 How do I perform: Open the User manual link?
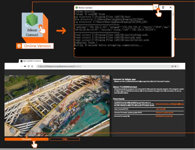[160, 109]
